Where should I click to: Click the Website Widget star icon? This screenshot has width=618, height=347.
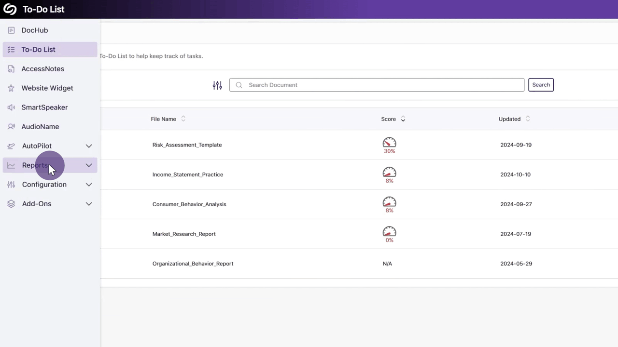11,88
